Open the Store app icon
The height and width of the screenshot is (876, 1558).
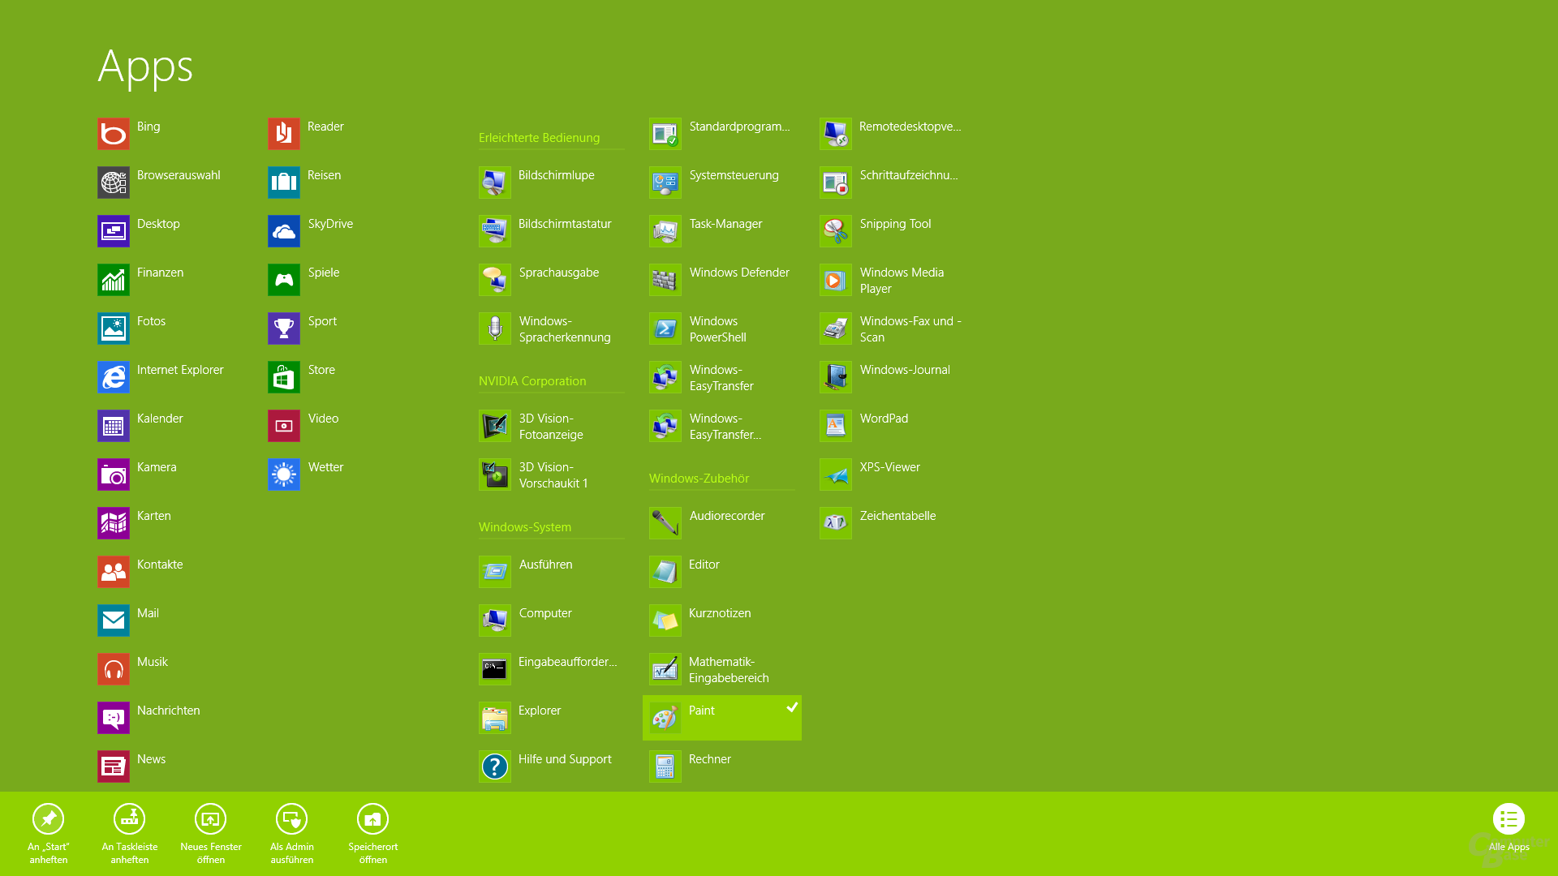click(283, 377)
